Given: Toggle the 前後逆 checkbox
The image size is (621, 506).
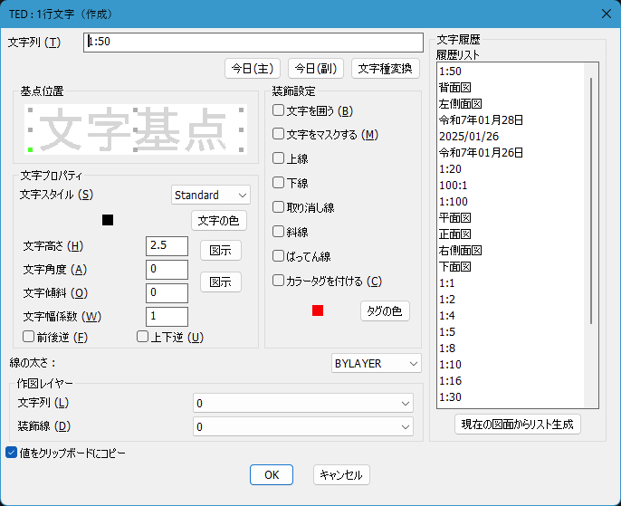Looking at the screenshot, I should pyautogui.click(x=29, y=337).
